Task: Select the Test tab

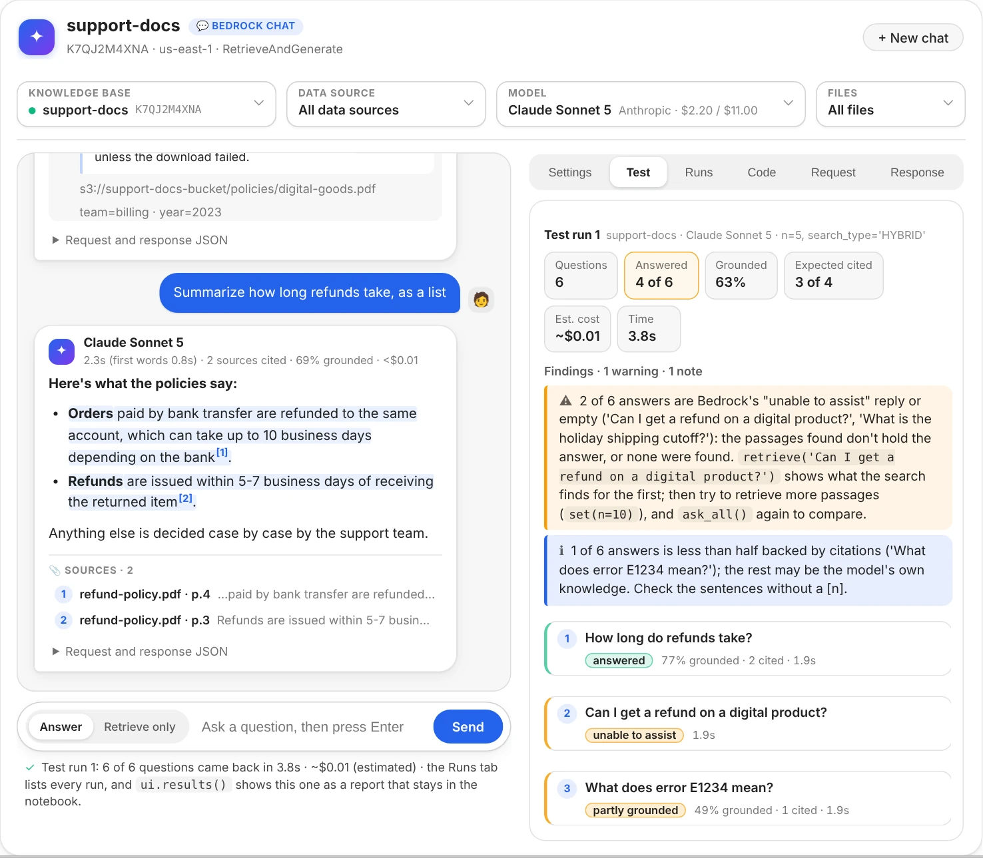Action: [x=638, y=172]
